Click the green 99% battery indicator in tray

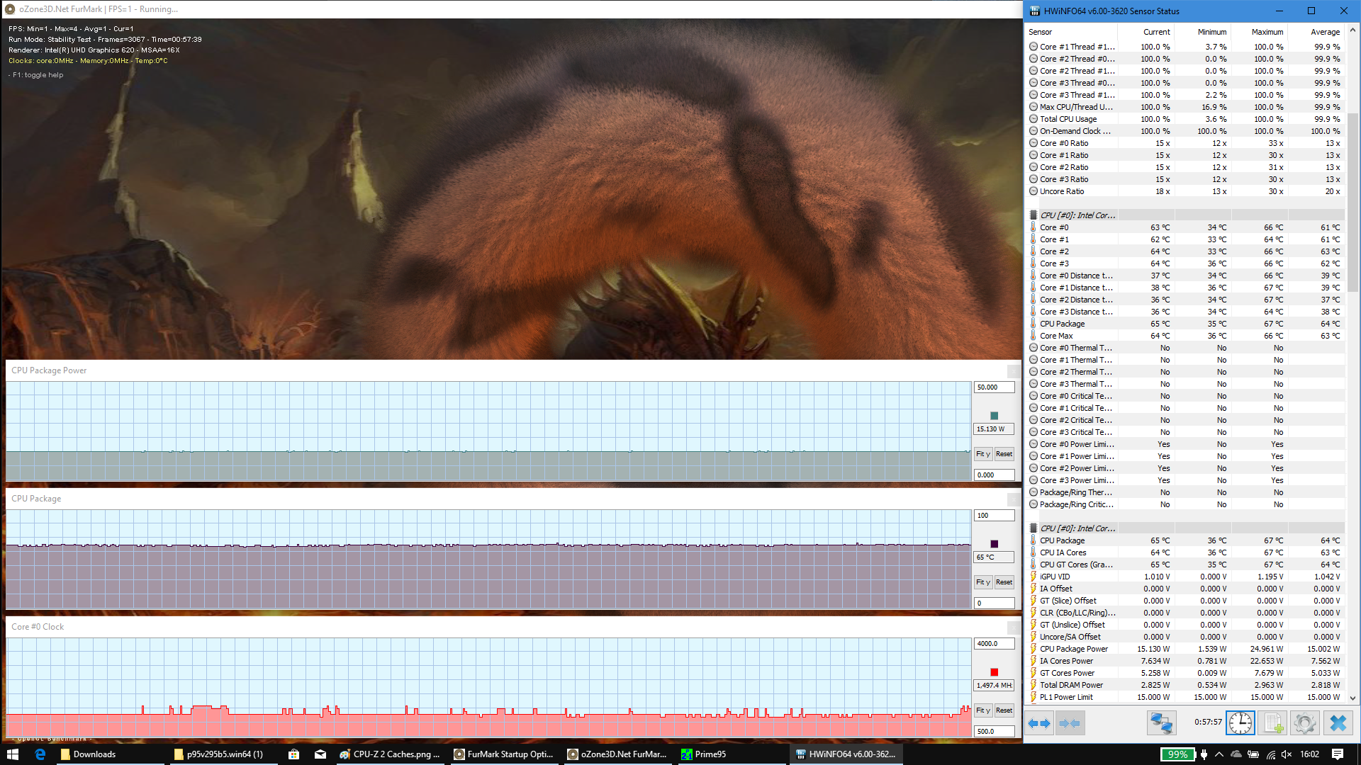1177,754
